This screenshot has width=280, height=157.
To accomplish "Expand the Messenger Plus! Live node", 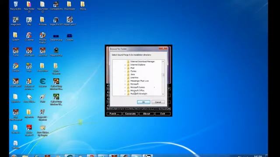I will pyautogui.click(x=125, y=81).
